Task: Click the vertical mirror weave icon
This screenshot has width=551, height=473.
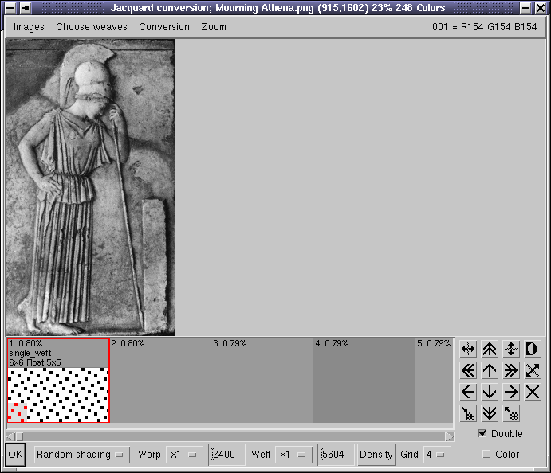Action: (511, 349)
